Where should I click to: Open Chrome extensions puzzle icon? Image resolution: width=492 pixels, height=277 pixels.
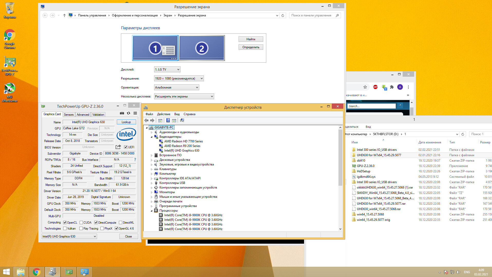392,87
